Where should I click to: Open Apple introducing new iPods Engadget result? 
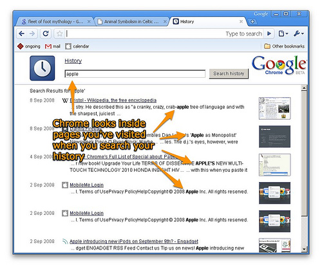[134, 241]
